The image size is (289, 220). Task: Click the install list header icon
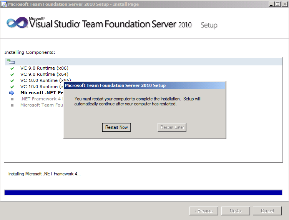pos(11,61)
